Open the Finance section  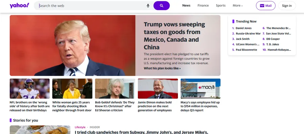click(x=203, y=5)
